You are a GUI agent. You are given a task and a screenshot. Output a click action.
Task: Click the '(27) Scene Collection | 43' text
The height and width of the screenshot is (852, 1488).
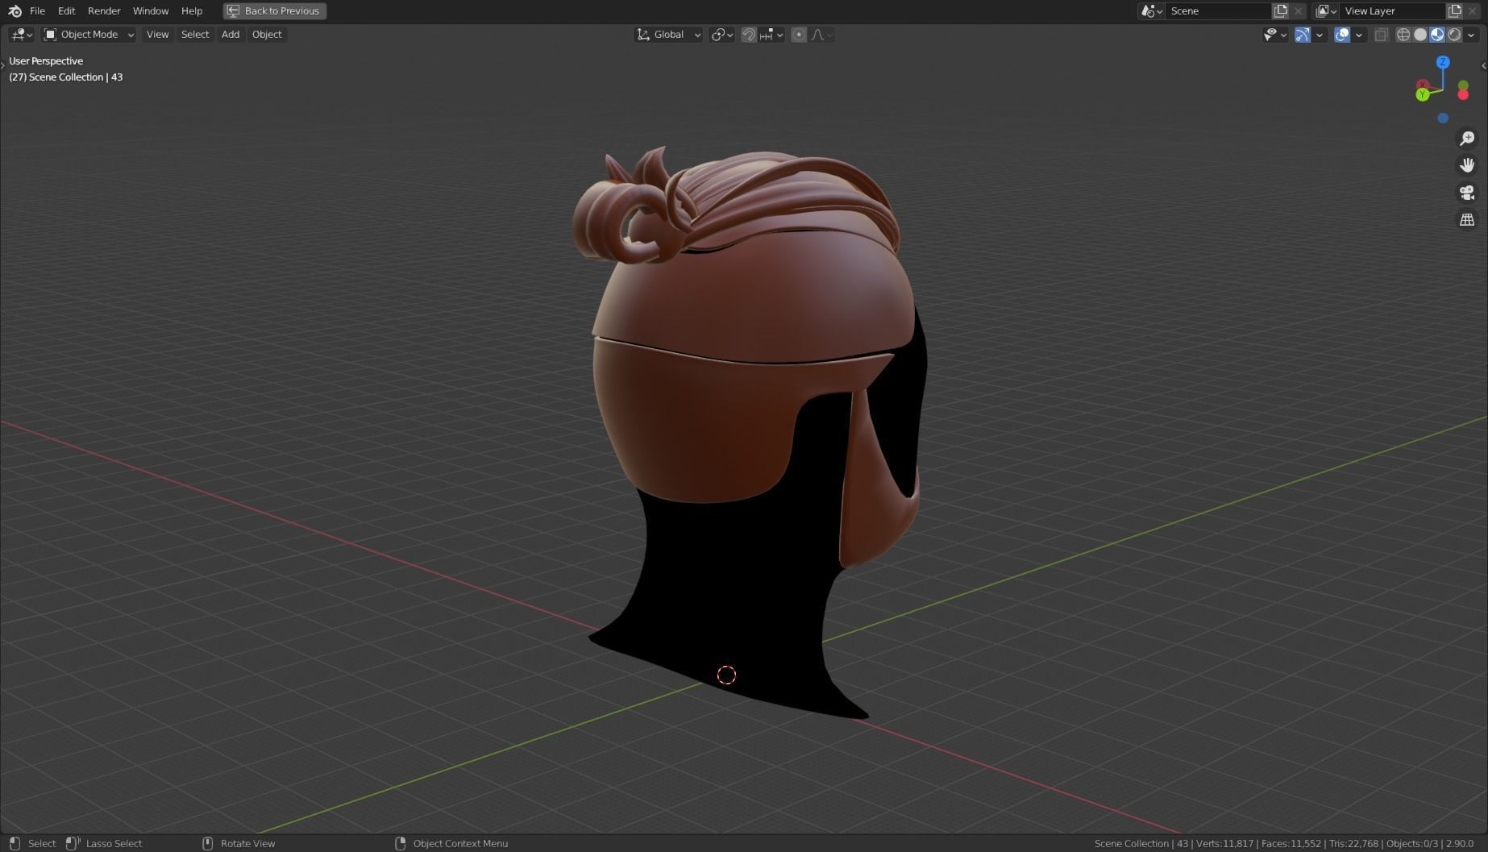click(x=66, y=77)
